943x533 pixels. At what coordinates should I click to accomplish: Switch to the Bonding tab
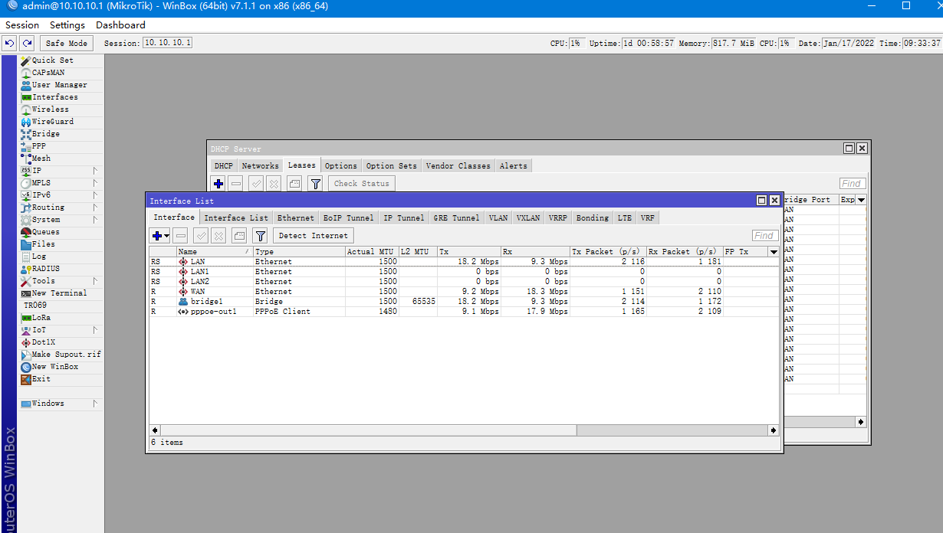click(592, 218)
